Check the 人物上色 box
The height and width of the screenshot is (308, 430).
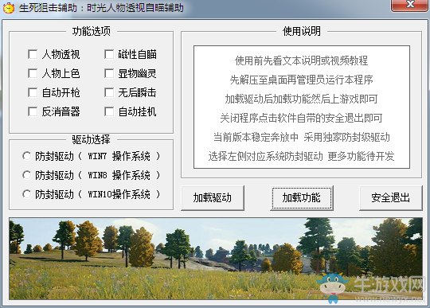pyautogui.click(x=33, y=73)
